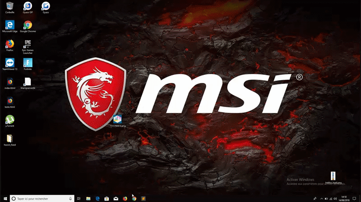Select the Gyazo desktop shortcut
The image size is (361, 202).
[x=46, y=8]
